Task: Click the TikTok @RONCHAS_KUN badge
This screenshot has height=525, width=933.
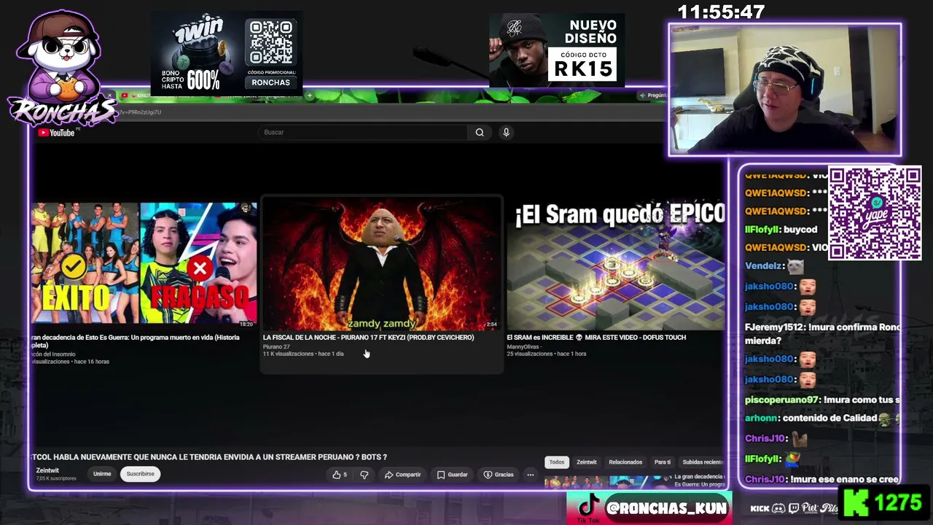Action: pyautogui.click(x=649, y=507)
